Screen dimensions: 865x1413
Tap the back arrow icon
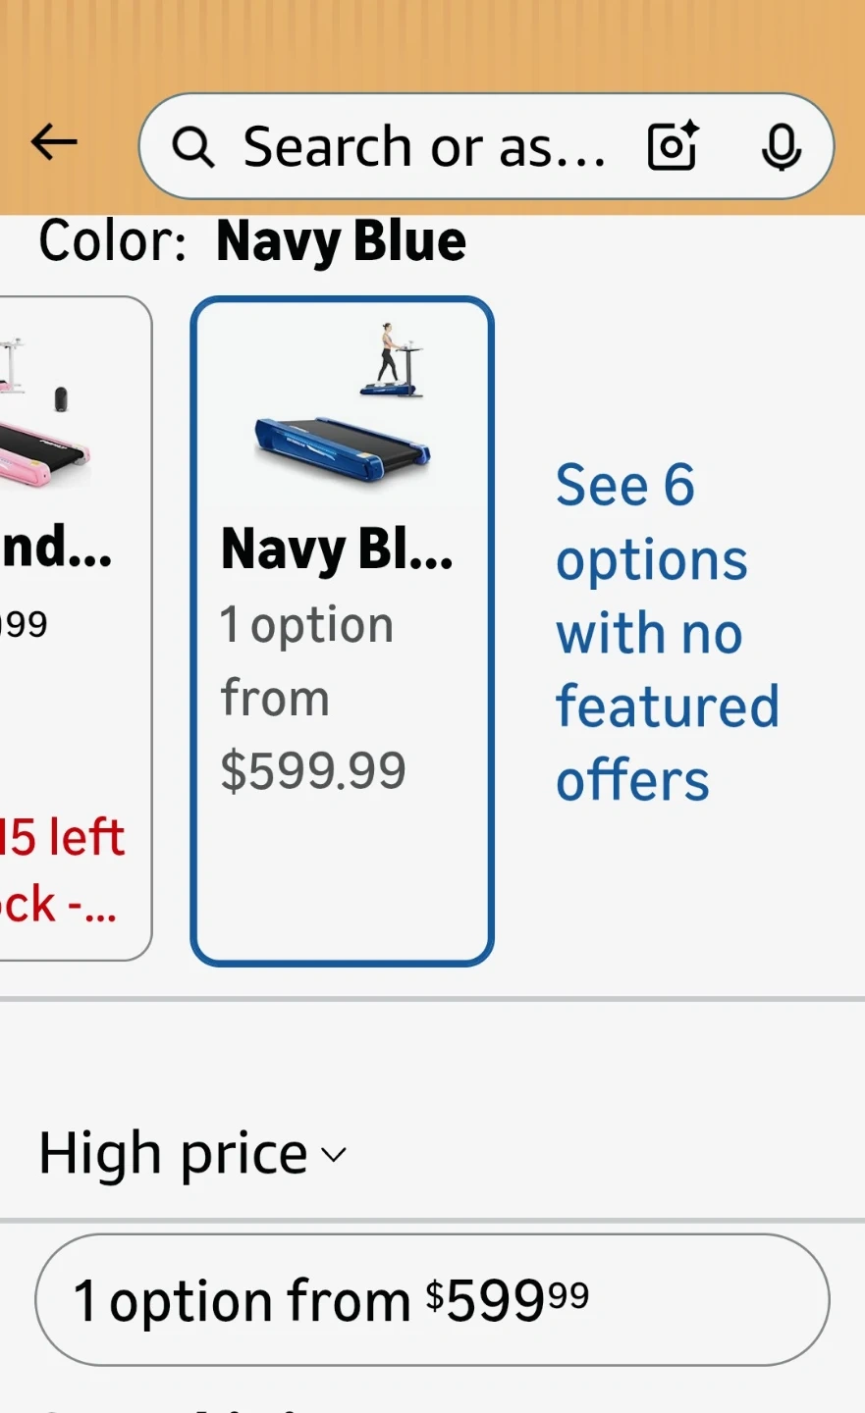pos(54,143)
